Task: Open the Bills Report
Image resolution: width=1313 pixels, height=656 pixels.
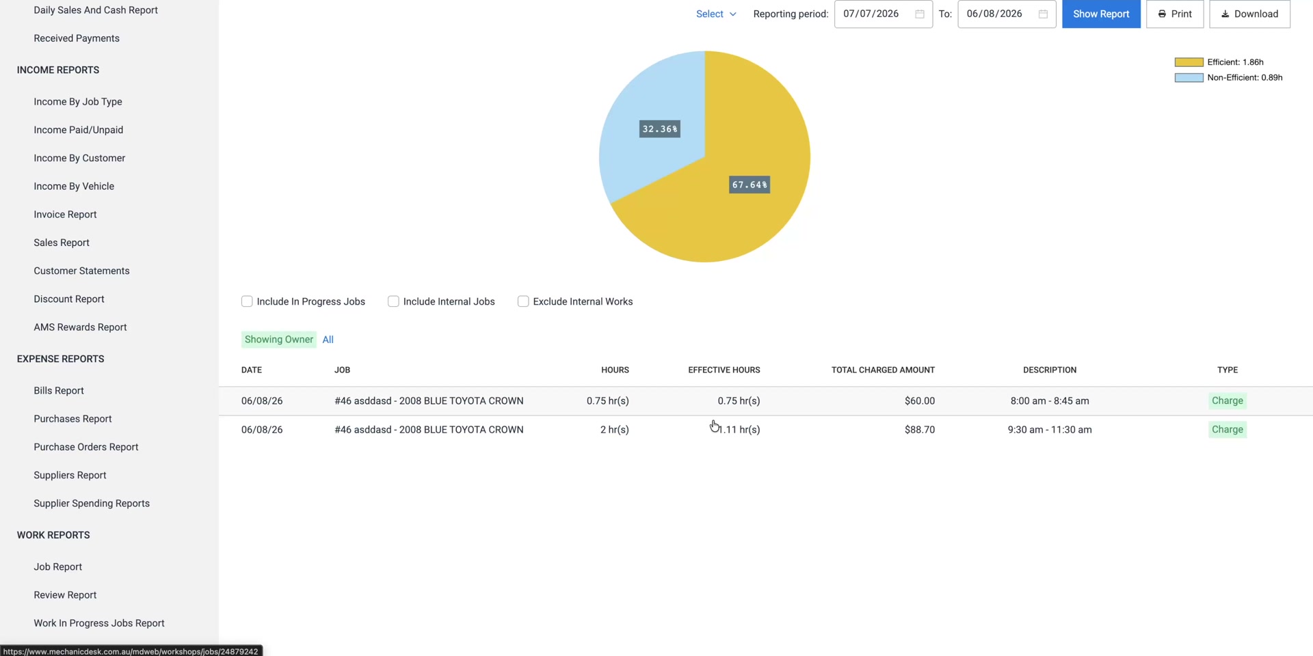Action: [59, 391]
